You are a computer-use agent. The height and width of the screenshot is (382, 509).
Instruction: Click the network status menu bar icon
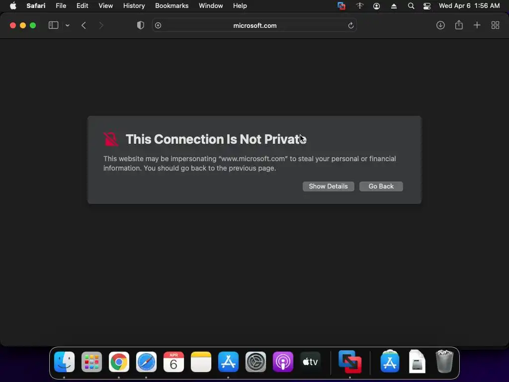point(360,6)
